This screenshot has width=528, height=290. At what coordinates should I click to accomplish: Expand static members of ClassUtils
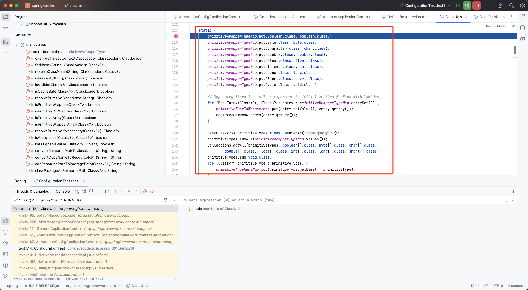click(184, 209)
